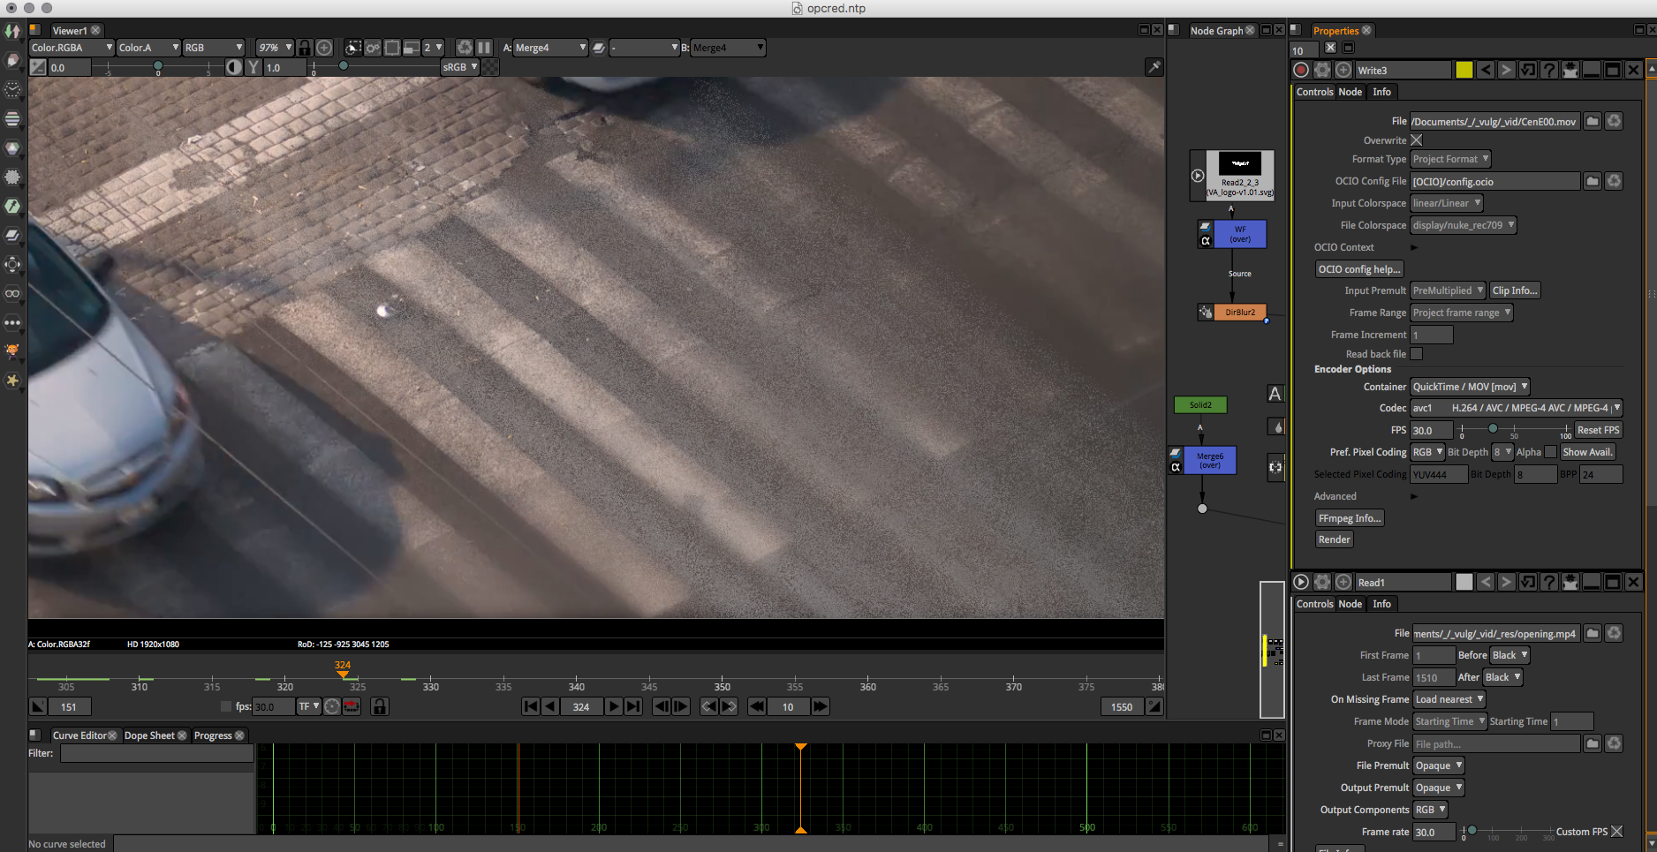Click the Clip Info... button
This screenshot has width=1657, height=852.
click(x=1514, y=290)
